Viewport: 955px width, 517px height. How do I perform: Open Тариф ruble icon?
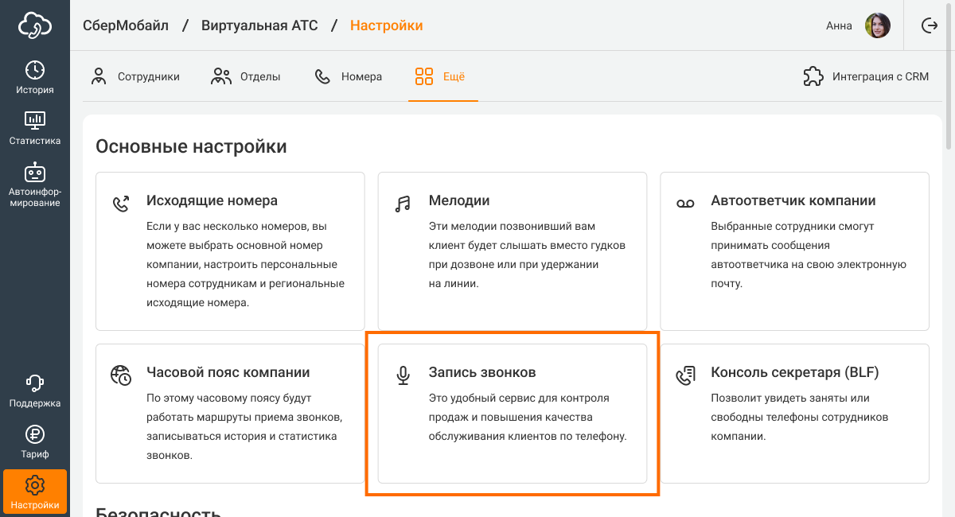tap(35, 442)
